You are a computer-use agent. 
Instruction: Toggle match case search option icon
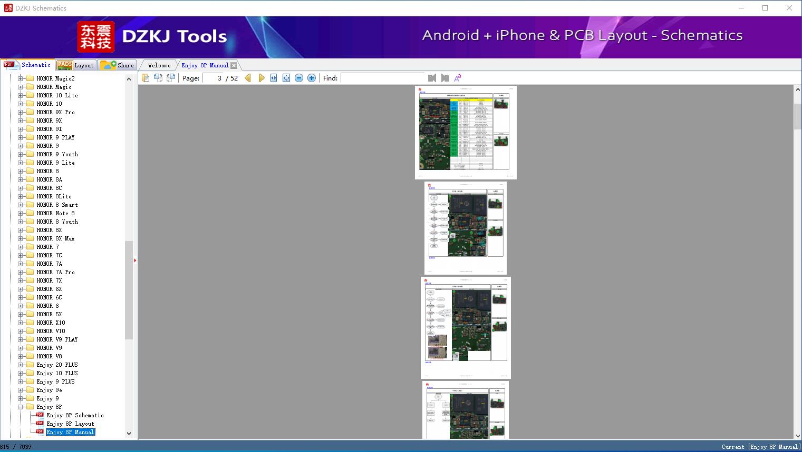pyautogui.click(x=458, y=78)
